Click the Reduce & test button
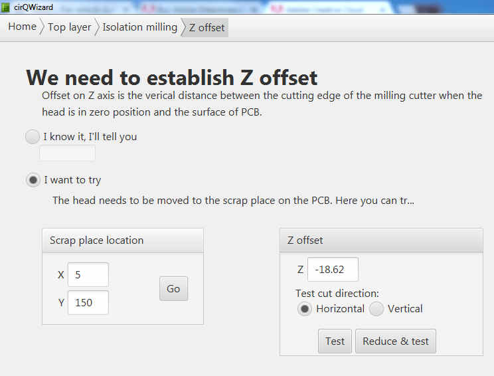This screenshot has height=376, width=494. (x=395, y=341)
